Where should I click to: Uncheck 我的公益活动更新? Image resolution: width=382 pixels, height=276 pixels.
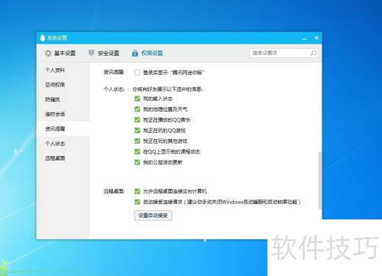138,162
